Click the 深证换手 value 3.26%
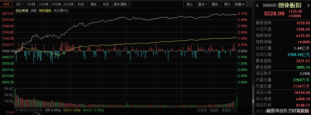Screen dimensions: 311x115 pyautogui.click(x=304, y=74)
